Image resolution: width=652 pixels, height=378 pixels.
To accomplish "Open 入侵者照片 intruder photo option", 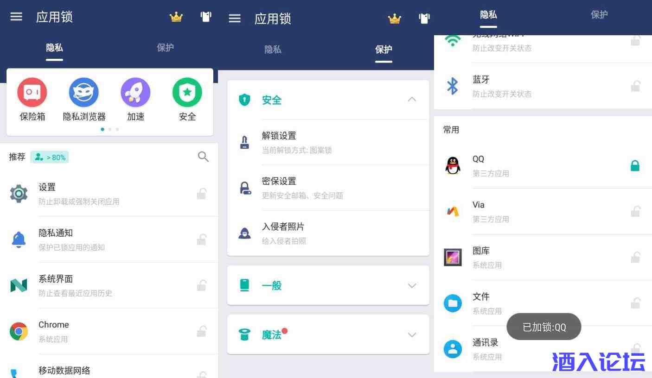I will (x=328, y=233).
